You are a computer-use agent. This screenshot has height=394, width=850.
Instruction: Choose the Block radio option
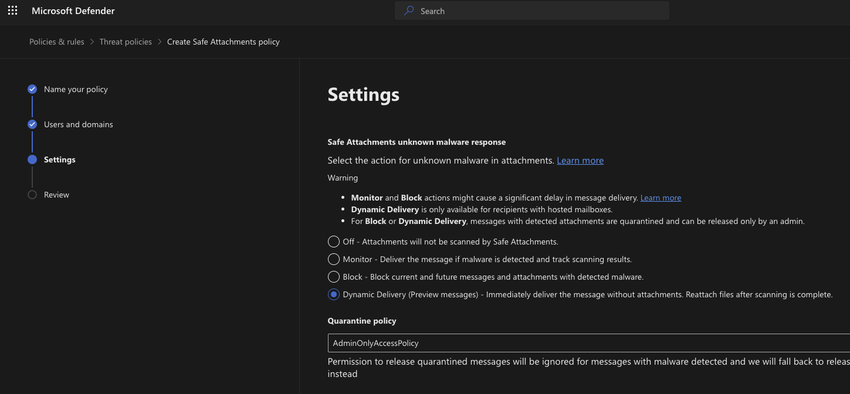(333, 277)
